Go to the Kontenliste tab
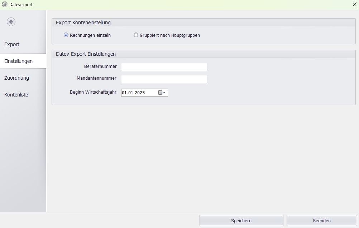The height and width of the screenshot is (228, 359). point(16,95)
